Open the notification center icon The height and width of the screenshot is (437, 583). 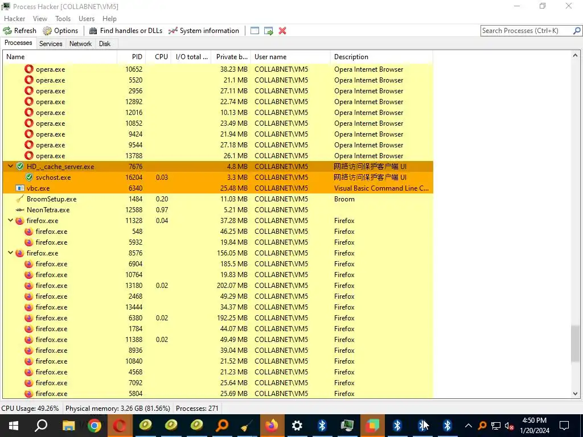click(564, 426)
